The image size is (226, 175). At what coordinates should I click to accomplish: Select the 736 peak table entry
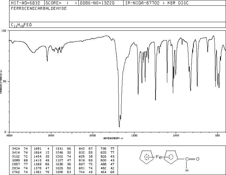(107, 149)
